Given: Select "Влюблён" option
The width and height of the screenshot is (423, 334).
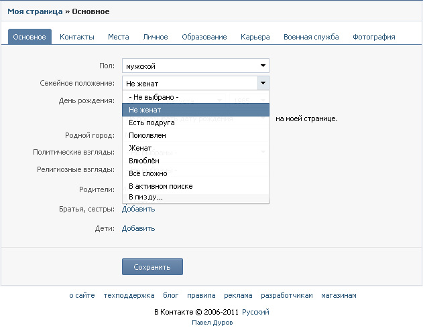Looking at the screenshot, I should point(143,161).
